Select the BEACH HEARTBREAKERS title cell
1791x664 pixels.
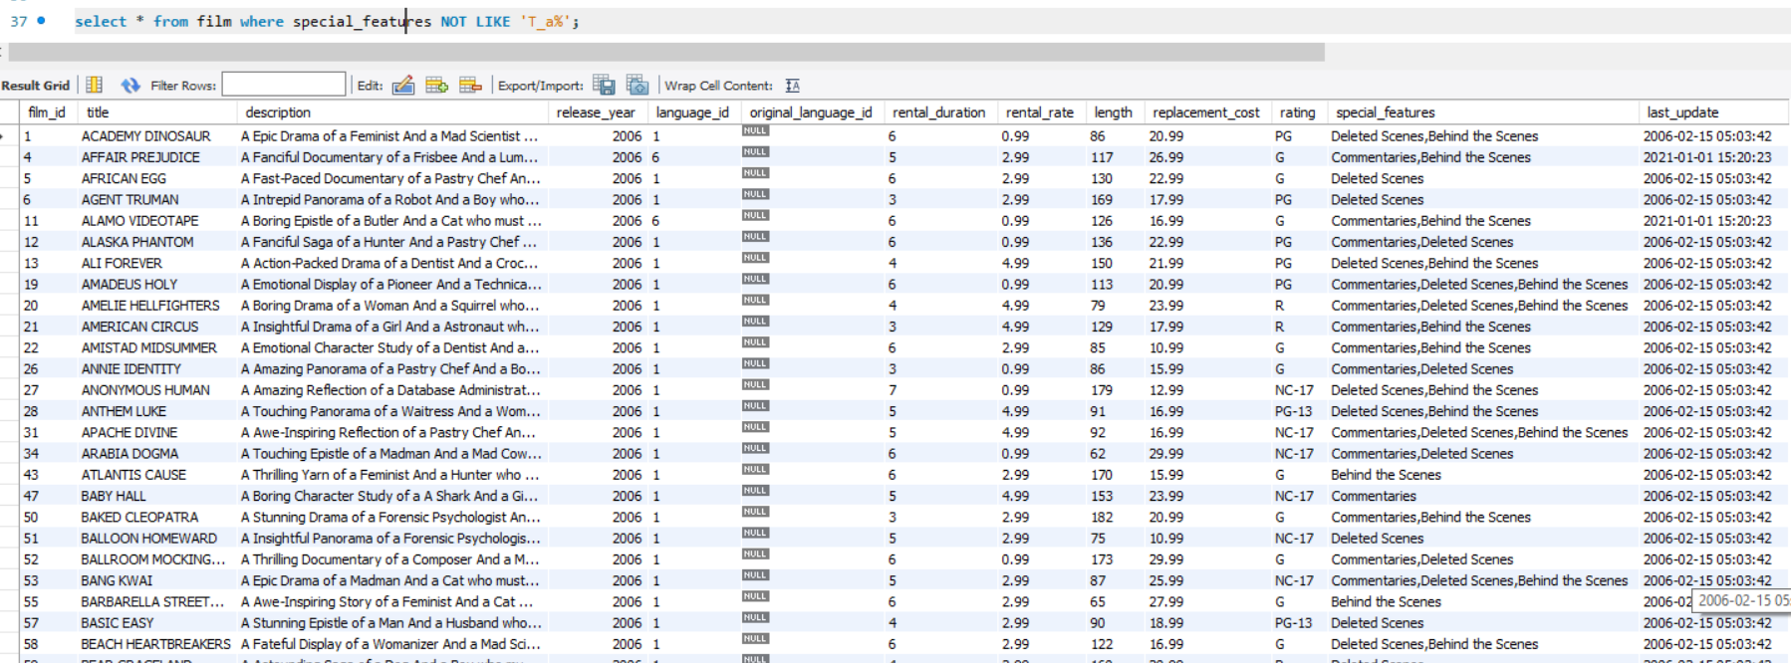click(x=156, y=644)
